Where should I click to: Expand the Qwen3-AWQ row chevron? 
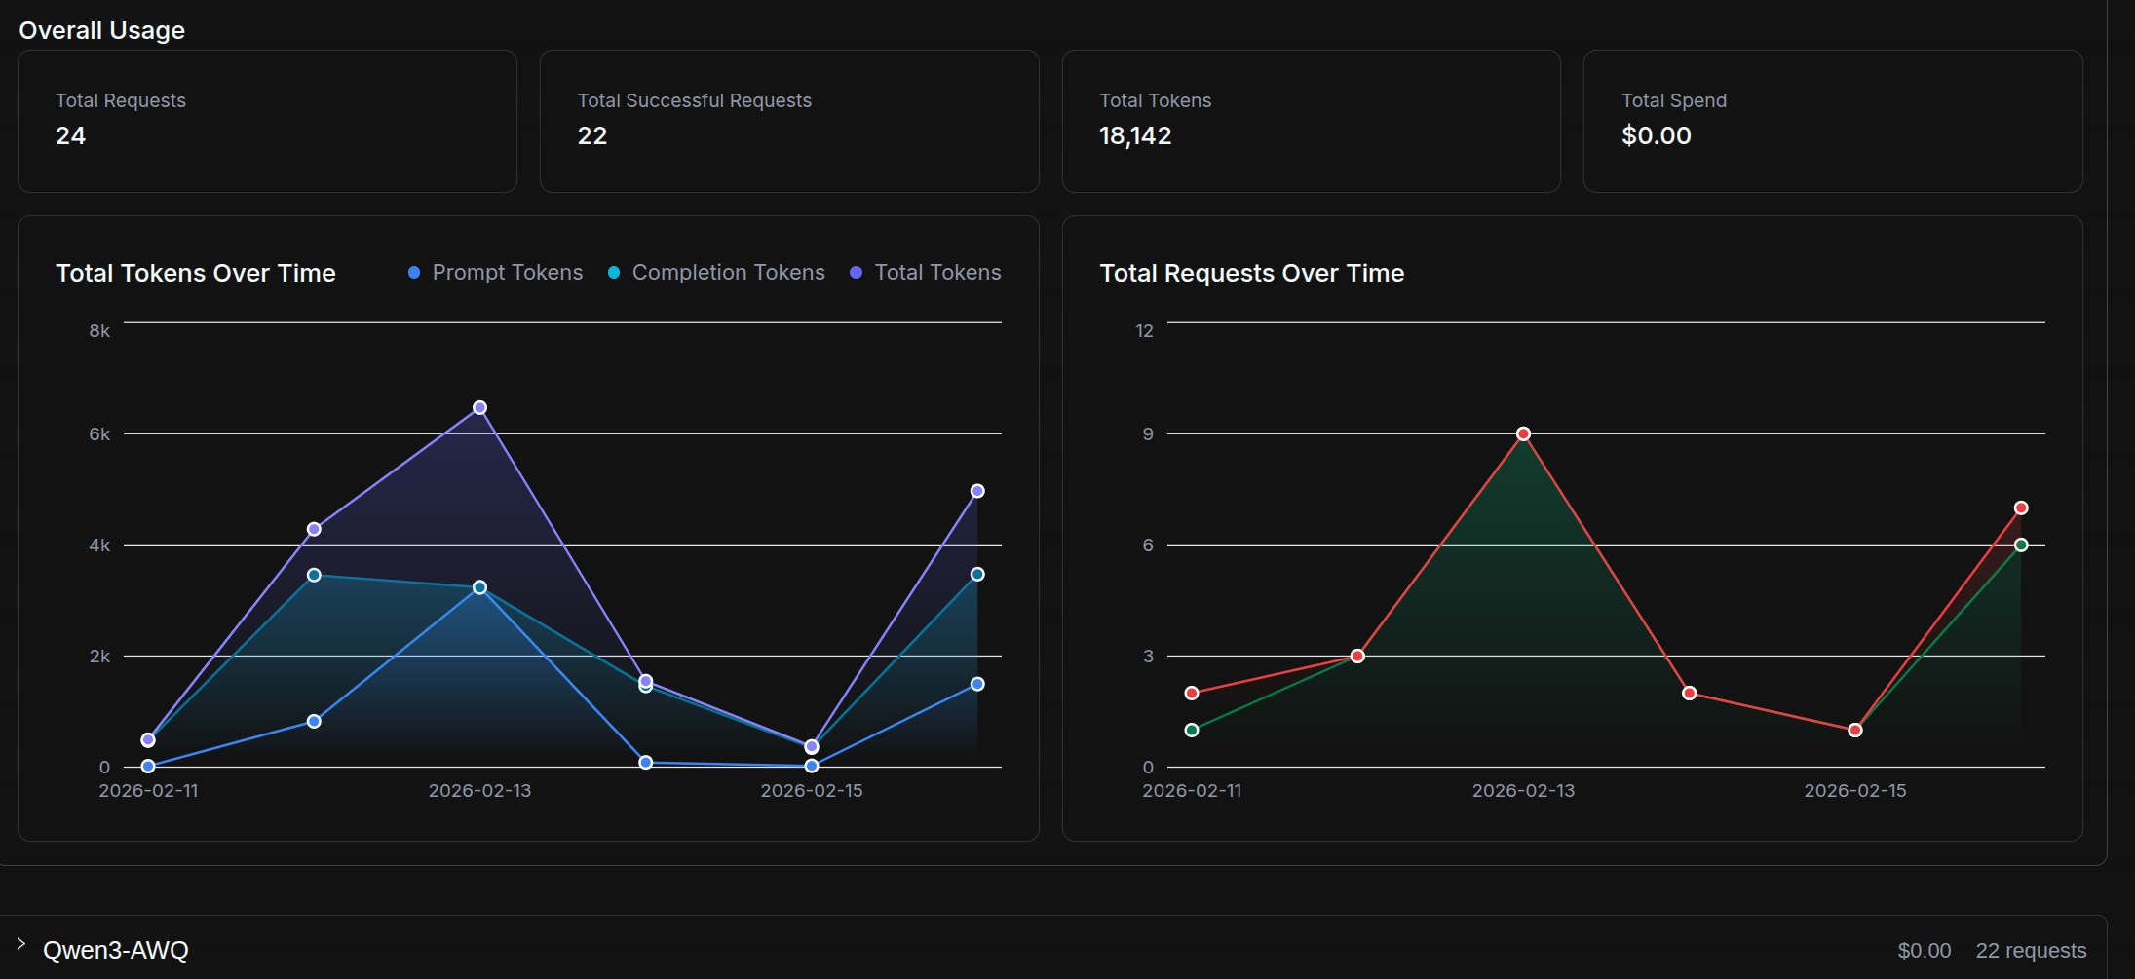pyautogui.click(x=20, y=943)
